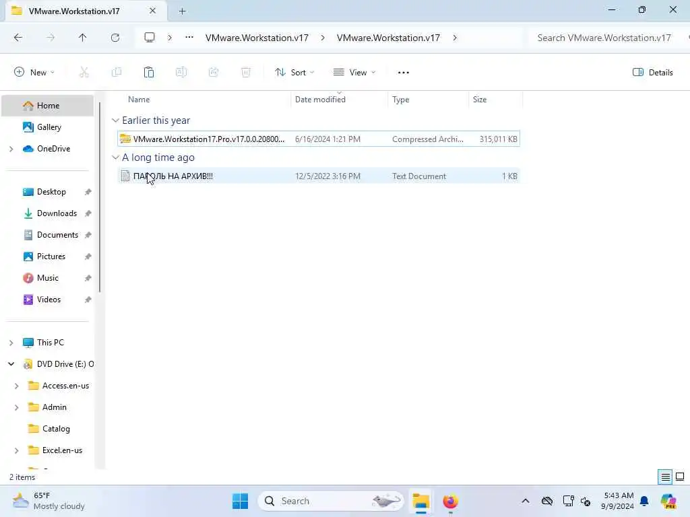Click the taskbar Search box

click(x=330, y=502)
